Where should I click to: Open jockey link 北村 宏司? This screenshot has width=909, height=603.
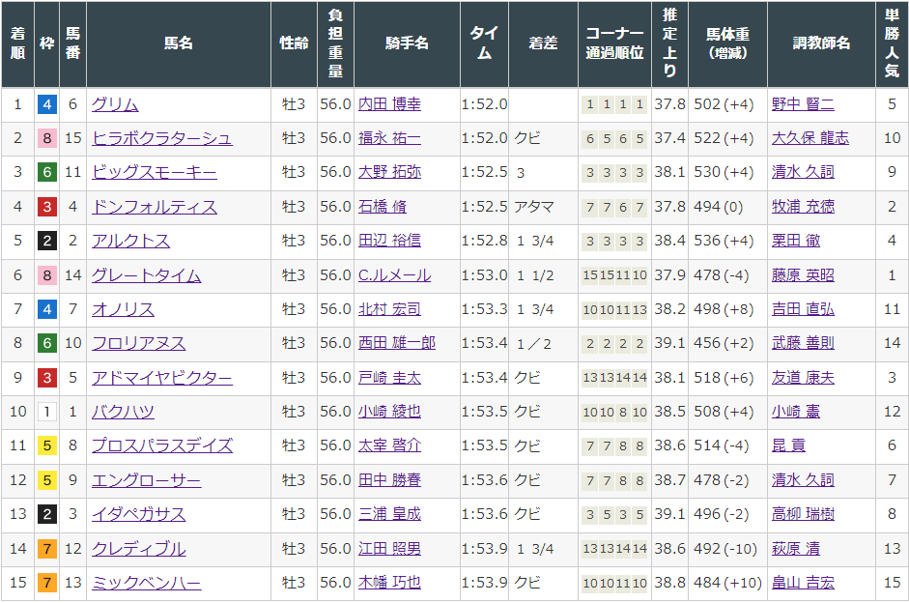(389, 309)
